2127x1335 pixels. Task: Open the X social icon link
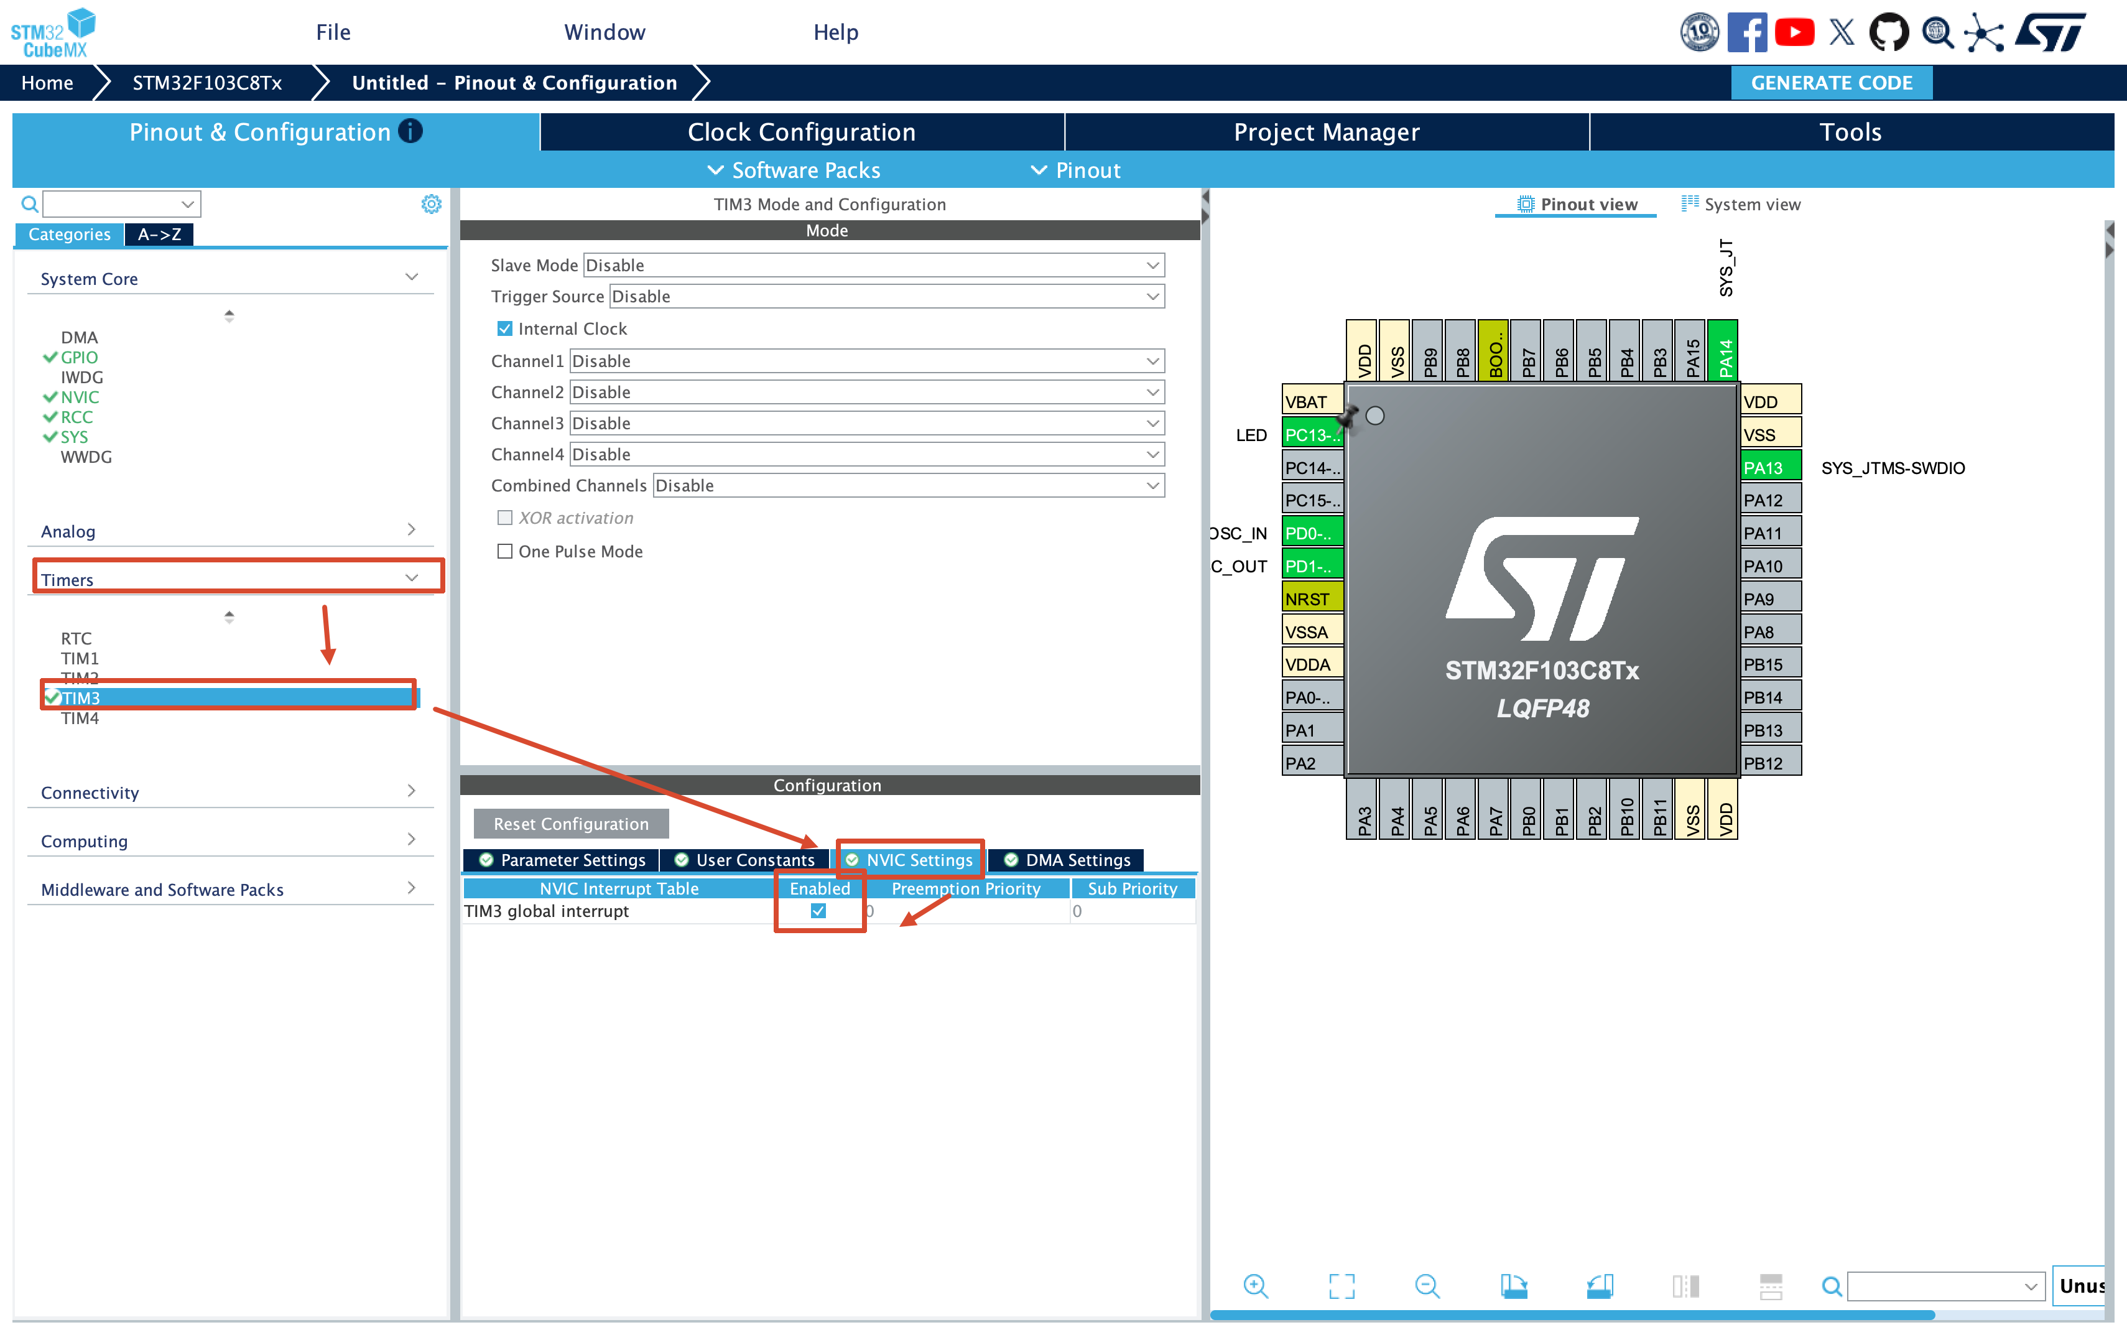click(1842, 33)
